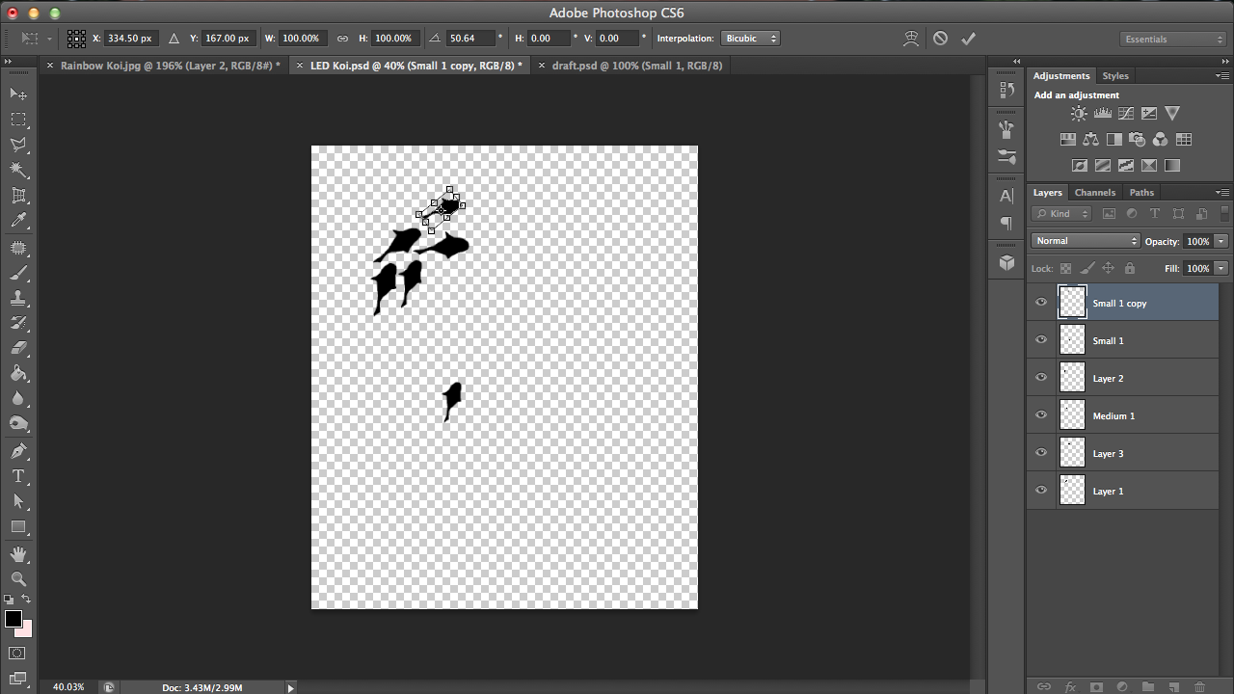The width and height of the screenshot is (1234, 694).
Task: Commit the current transform
Action: 969,38
